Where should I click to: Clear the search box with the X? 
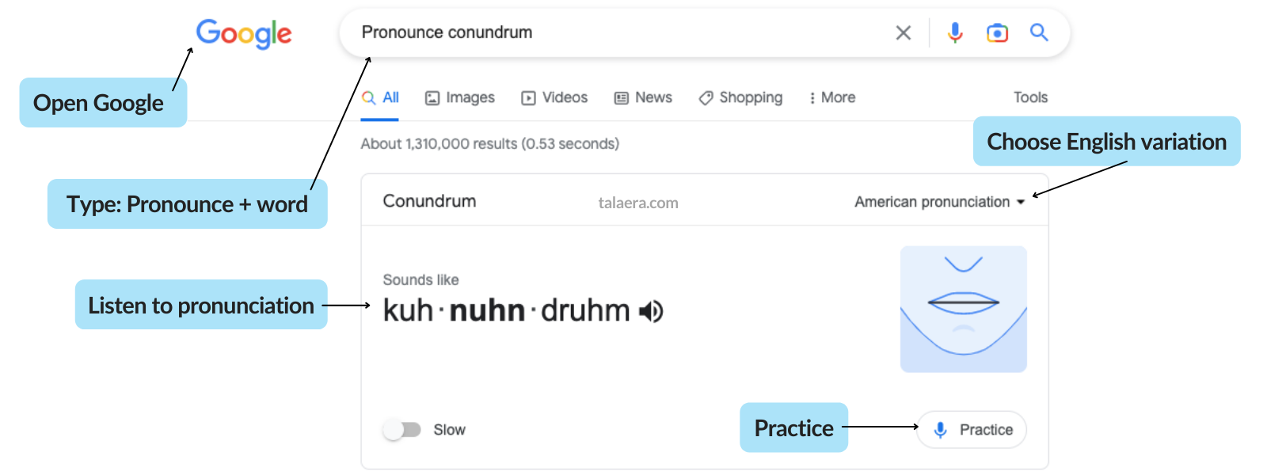[x=903, y=32]
